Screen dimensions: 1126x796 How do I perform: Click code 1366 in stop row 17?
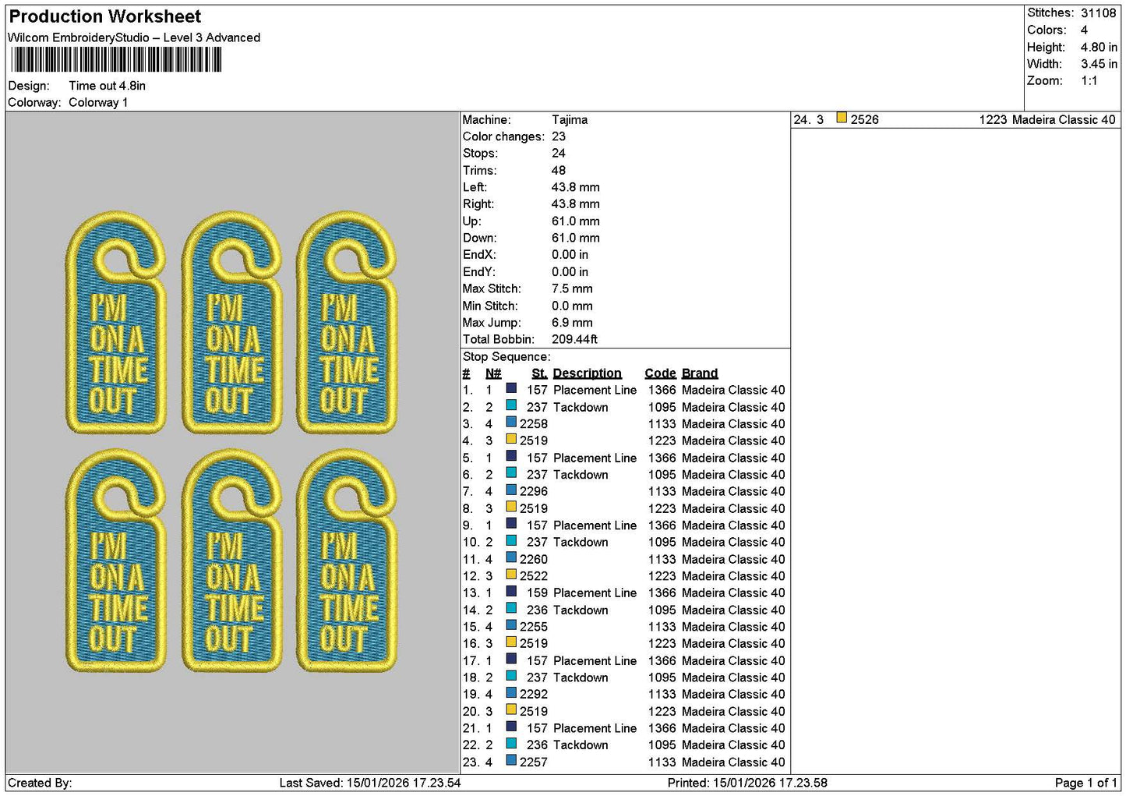(662, 660)
